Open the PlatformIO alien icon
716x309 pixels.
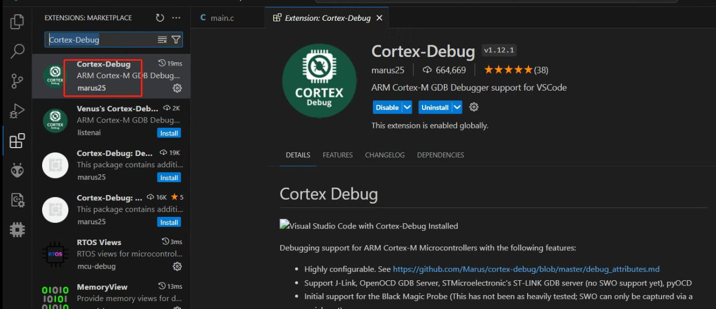17,170
